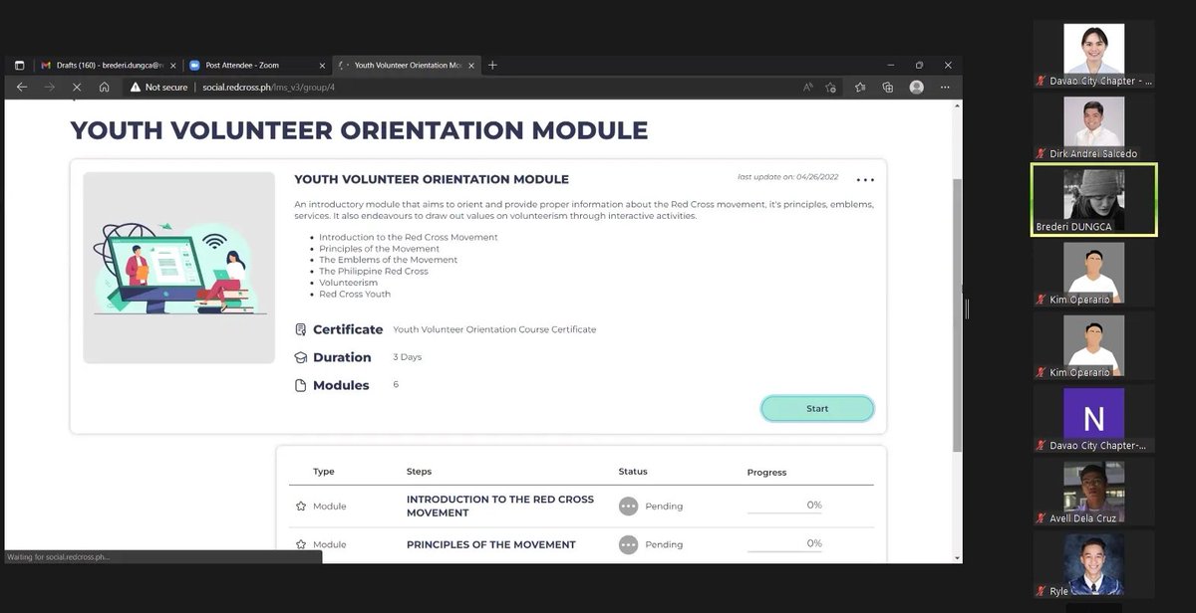Select Dirk Andrei Salcedo's video tile
Viewport: 1196px width, 613px height.
click(x=1094, y=125)
